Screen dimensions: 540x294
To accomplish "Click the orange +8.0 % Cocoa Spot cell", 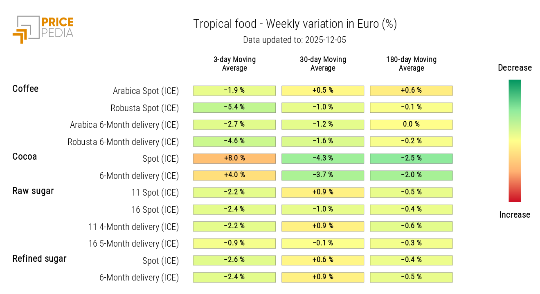I will tap(234, 158).
